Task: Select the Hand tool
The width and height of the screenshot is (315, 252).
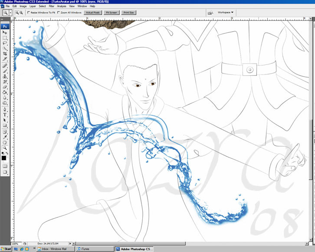Action: pos(5,142)
